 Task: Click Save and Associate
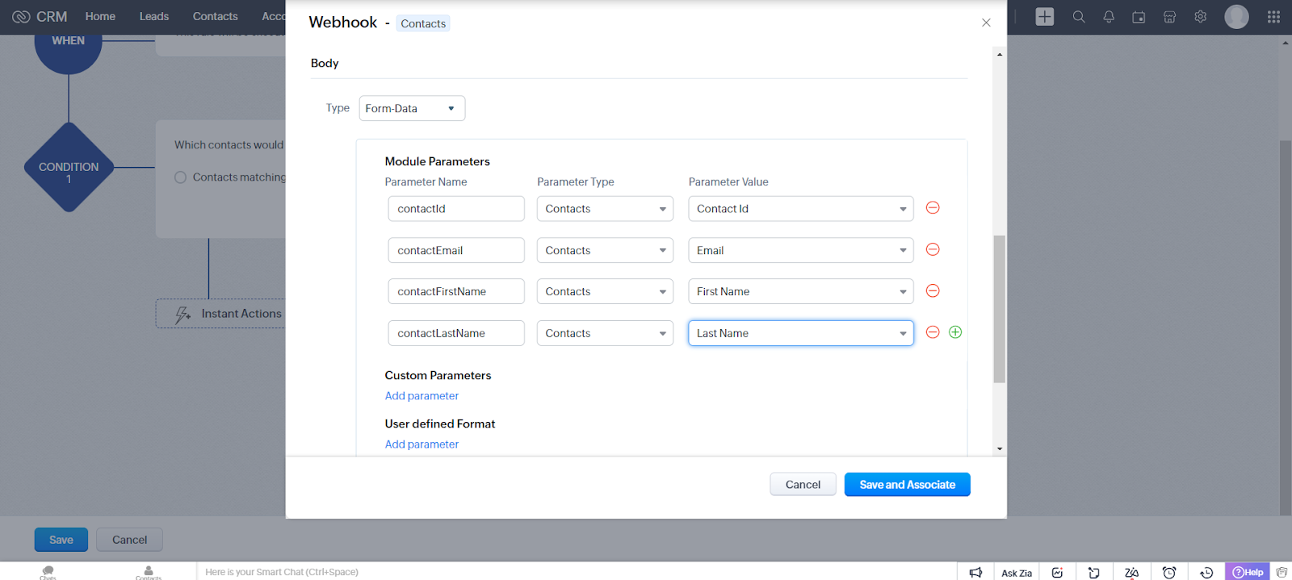point(908,485)
